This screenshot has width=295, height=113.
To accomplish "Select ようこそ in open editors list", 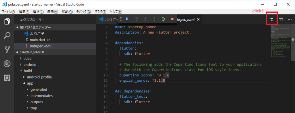I will tap(55, 34).
